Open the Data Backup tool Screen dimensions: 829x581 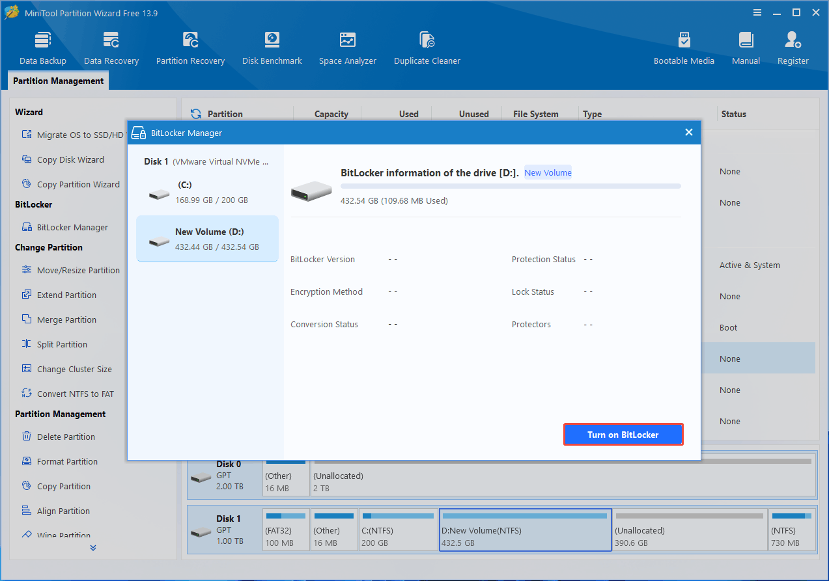click(x=43, y=48)
